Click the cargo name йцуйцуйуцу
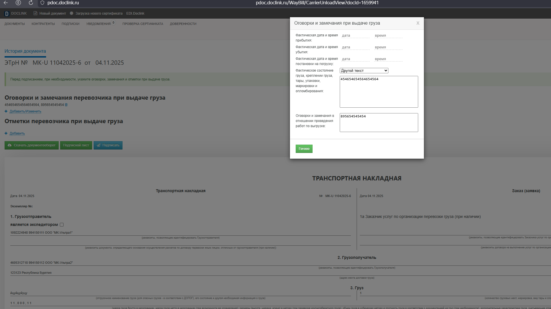Screen dimensions: 551x309 point(19,293)
